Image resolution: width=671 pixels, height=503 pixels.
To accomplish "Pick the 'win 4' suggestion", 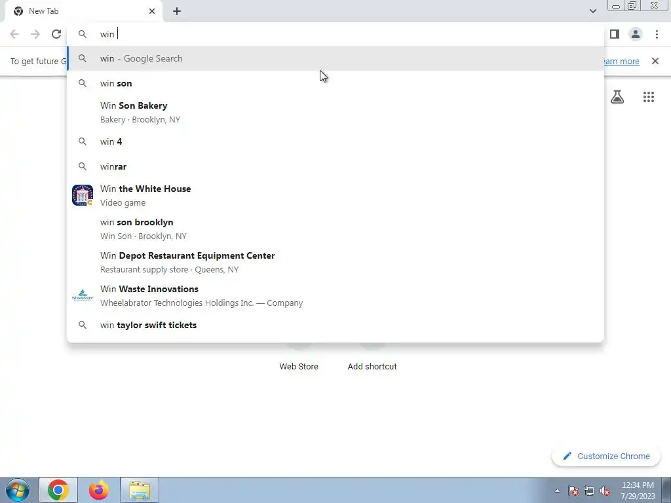I will coord(335,141).
